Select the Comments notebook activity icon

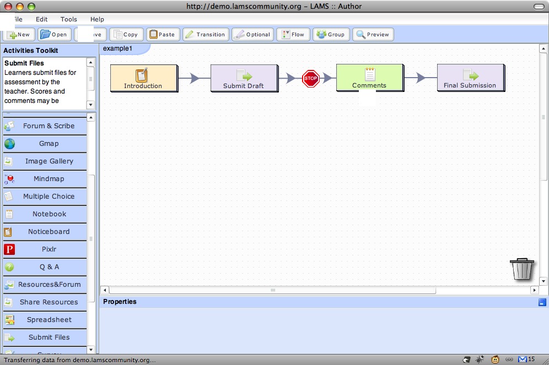(369, 74)
